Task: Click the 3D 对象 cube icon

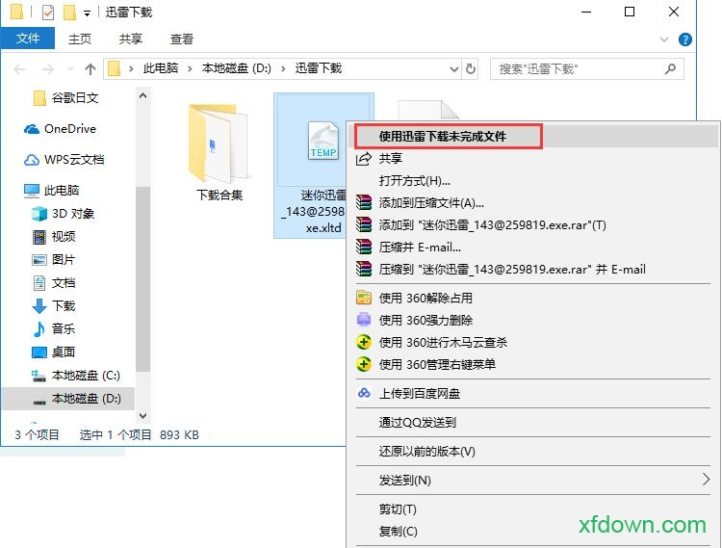Action: [x=39, y=214]
